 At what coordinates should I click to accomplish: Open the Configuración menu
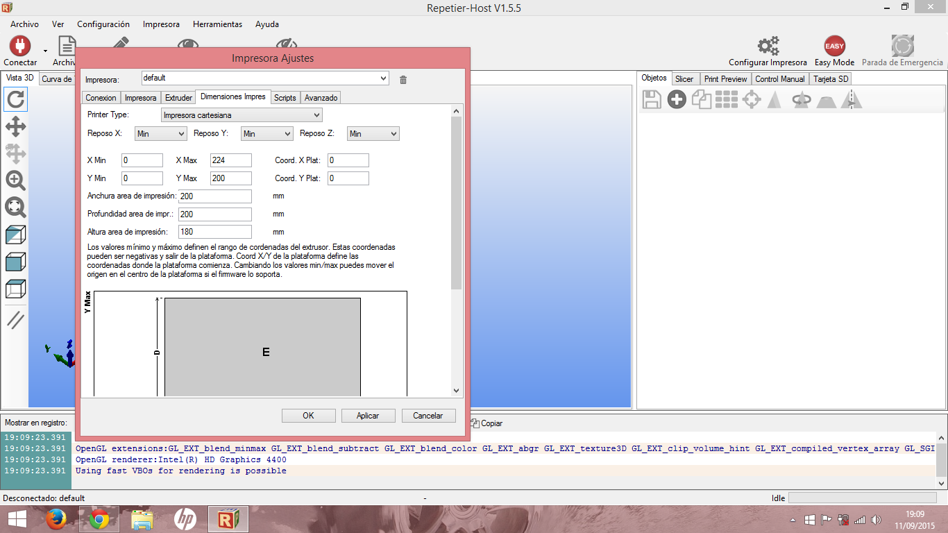(103, 24)
